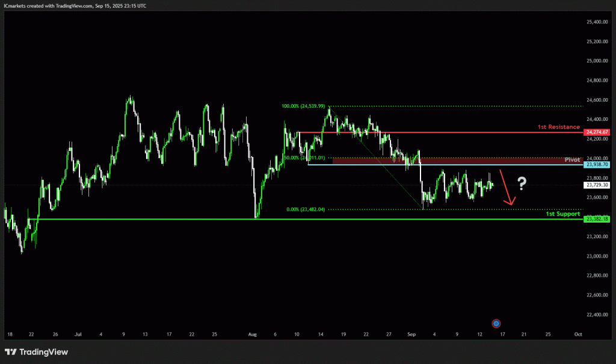Click the 24,400.00 price axis label
616x364 pixels.
(x=597, y=119)
